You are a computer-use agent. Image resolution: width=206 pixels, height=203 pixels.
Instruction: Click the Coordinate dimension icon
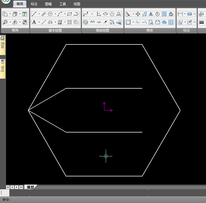(x=180, y=22)
